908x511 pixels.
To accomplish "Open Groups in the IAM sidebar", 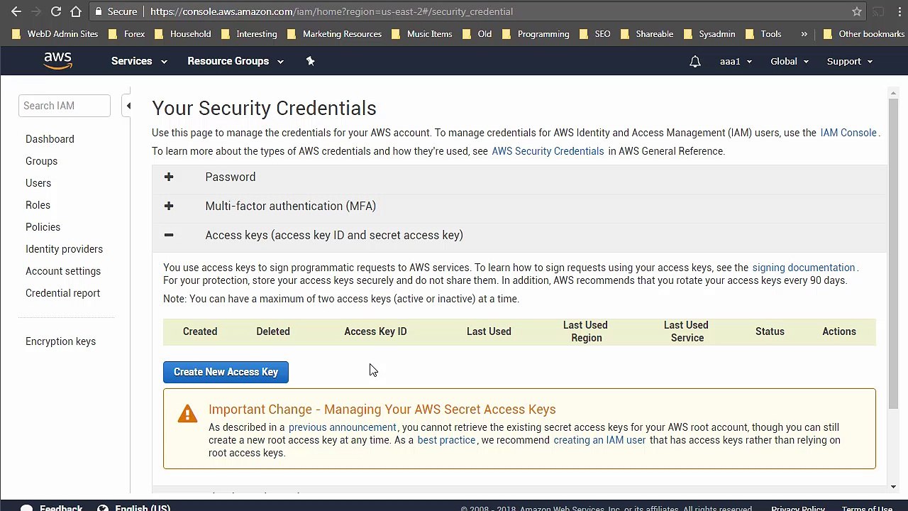I will (41, 161).
